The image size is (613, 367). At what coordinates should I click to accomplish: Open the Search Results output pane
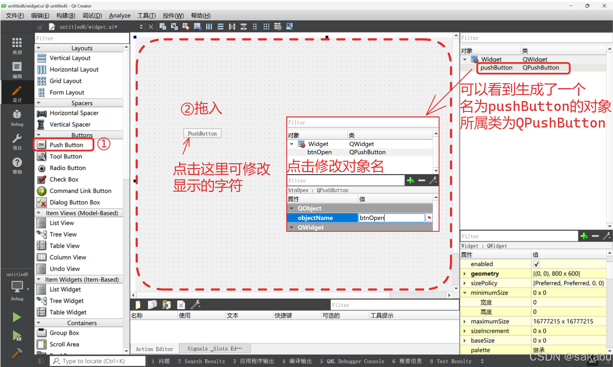[201, 361]
